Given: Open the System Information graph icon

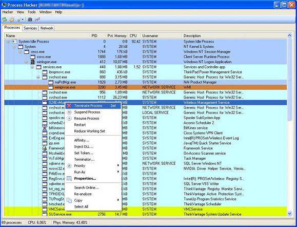Looking at the screenshot, I should (37, 19).
